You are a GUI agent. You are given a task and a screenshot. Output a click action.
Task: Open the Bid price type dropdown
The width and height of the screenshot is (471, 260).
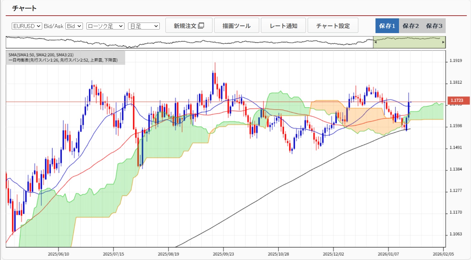[74, 26]
